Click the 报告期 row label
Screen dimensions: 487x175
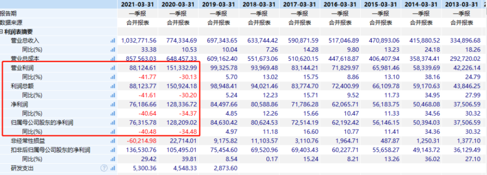tap(8, 14)
